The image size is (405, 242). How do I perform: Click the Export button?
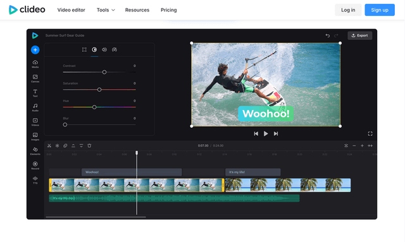click(360, 35)
